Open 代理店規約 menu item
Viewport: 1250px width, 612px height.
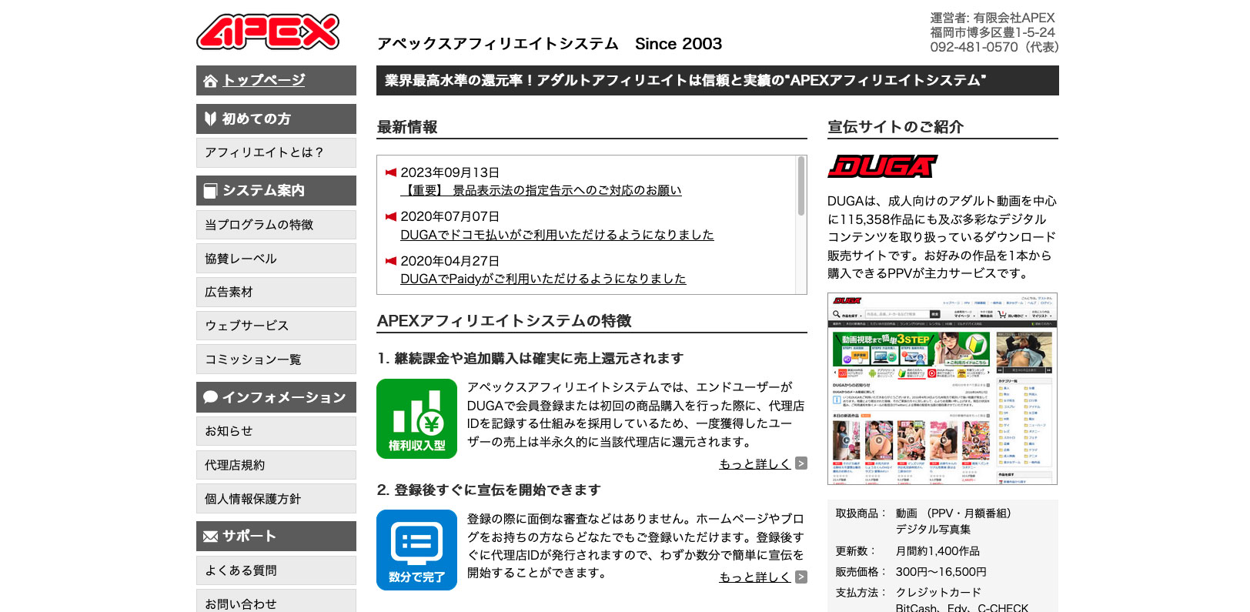click(276, 465)
